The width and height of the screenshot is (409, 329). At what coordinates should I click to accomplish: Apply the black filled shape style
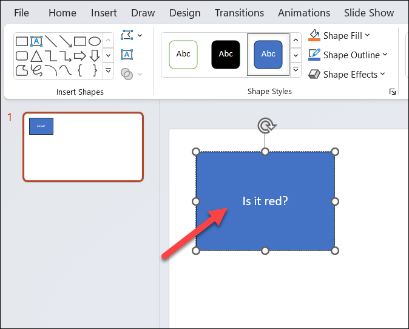click(226, 55)
